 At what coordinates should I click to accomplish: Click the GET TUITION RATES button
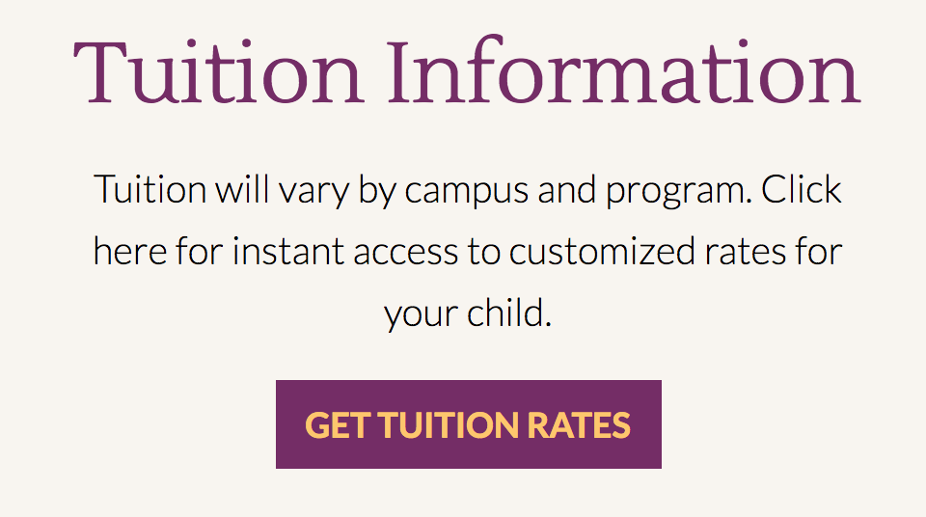pos(468,424)
